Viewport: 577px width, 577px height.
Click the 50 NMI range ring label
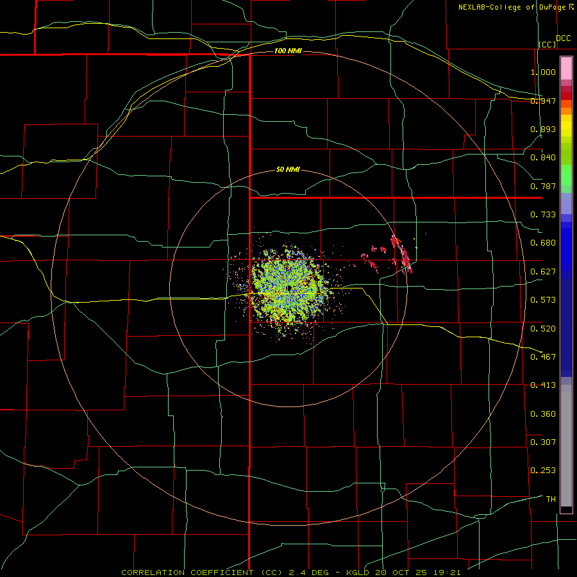[x=288, y=170]
